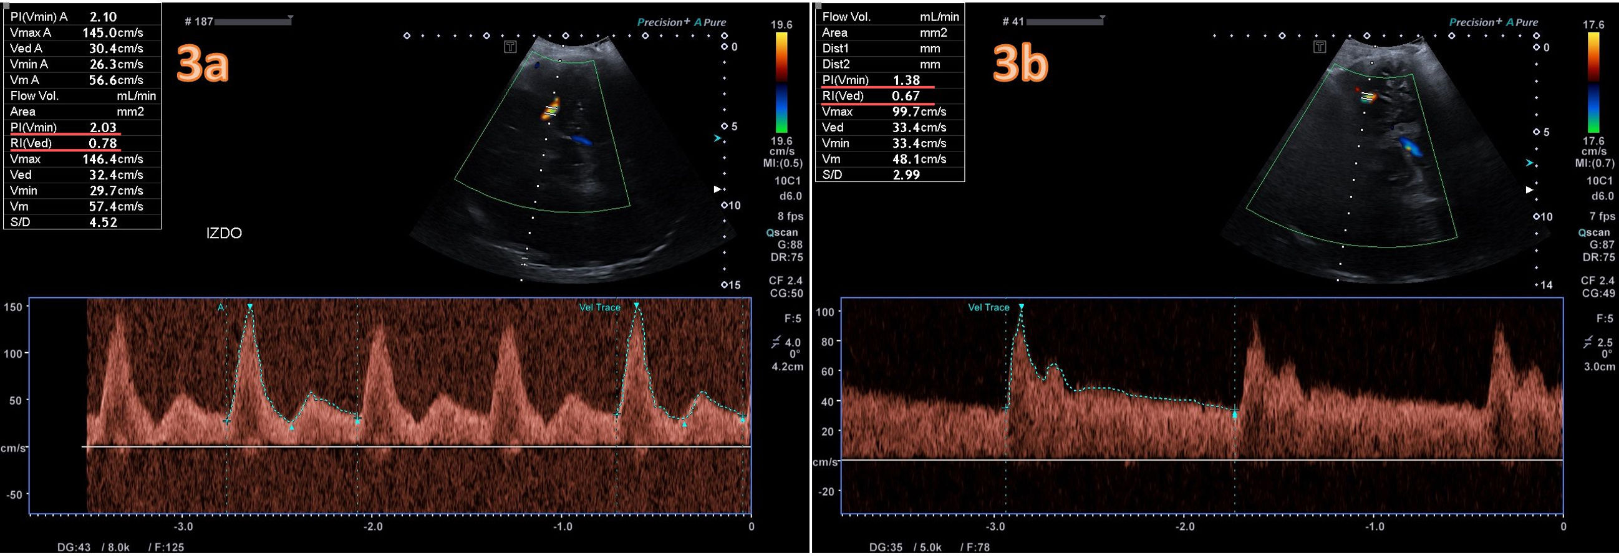Click the color velocity scale bar in 3a
The height and width of the screenshot is (556, 1619).
pyautogui.click(x=781, y=83)
